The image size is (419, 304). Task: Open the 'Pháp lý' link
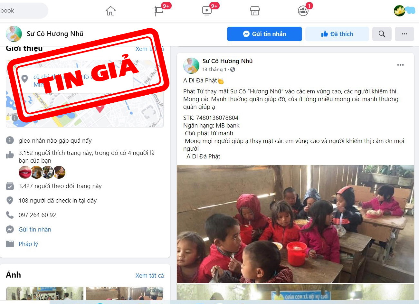[28, 244]
